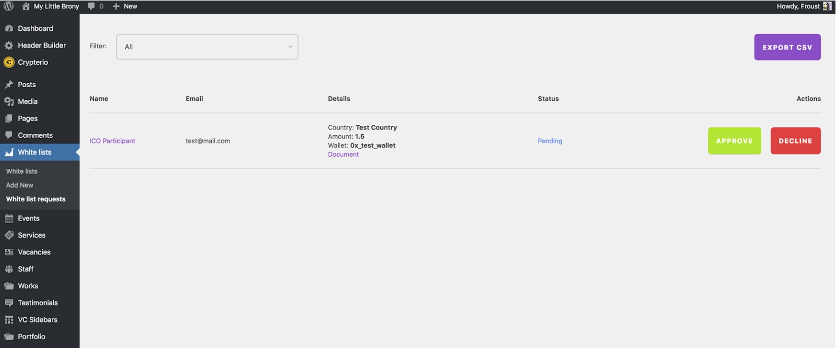Open the comments bubble icon in admin bar
836x348 pixels.
(x=91, y=6)
